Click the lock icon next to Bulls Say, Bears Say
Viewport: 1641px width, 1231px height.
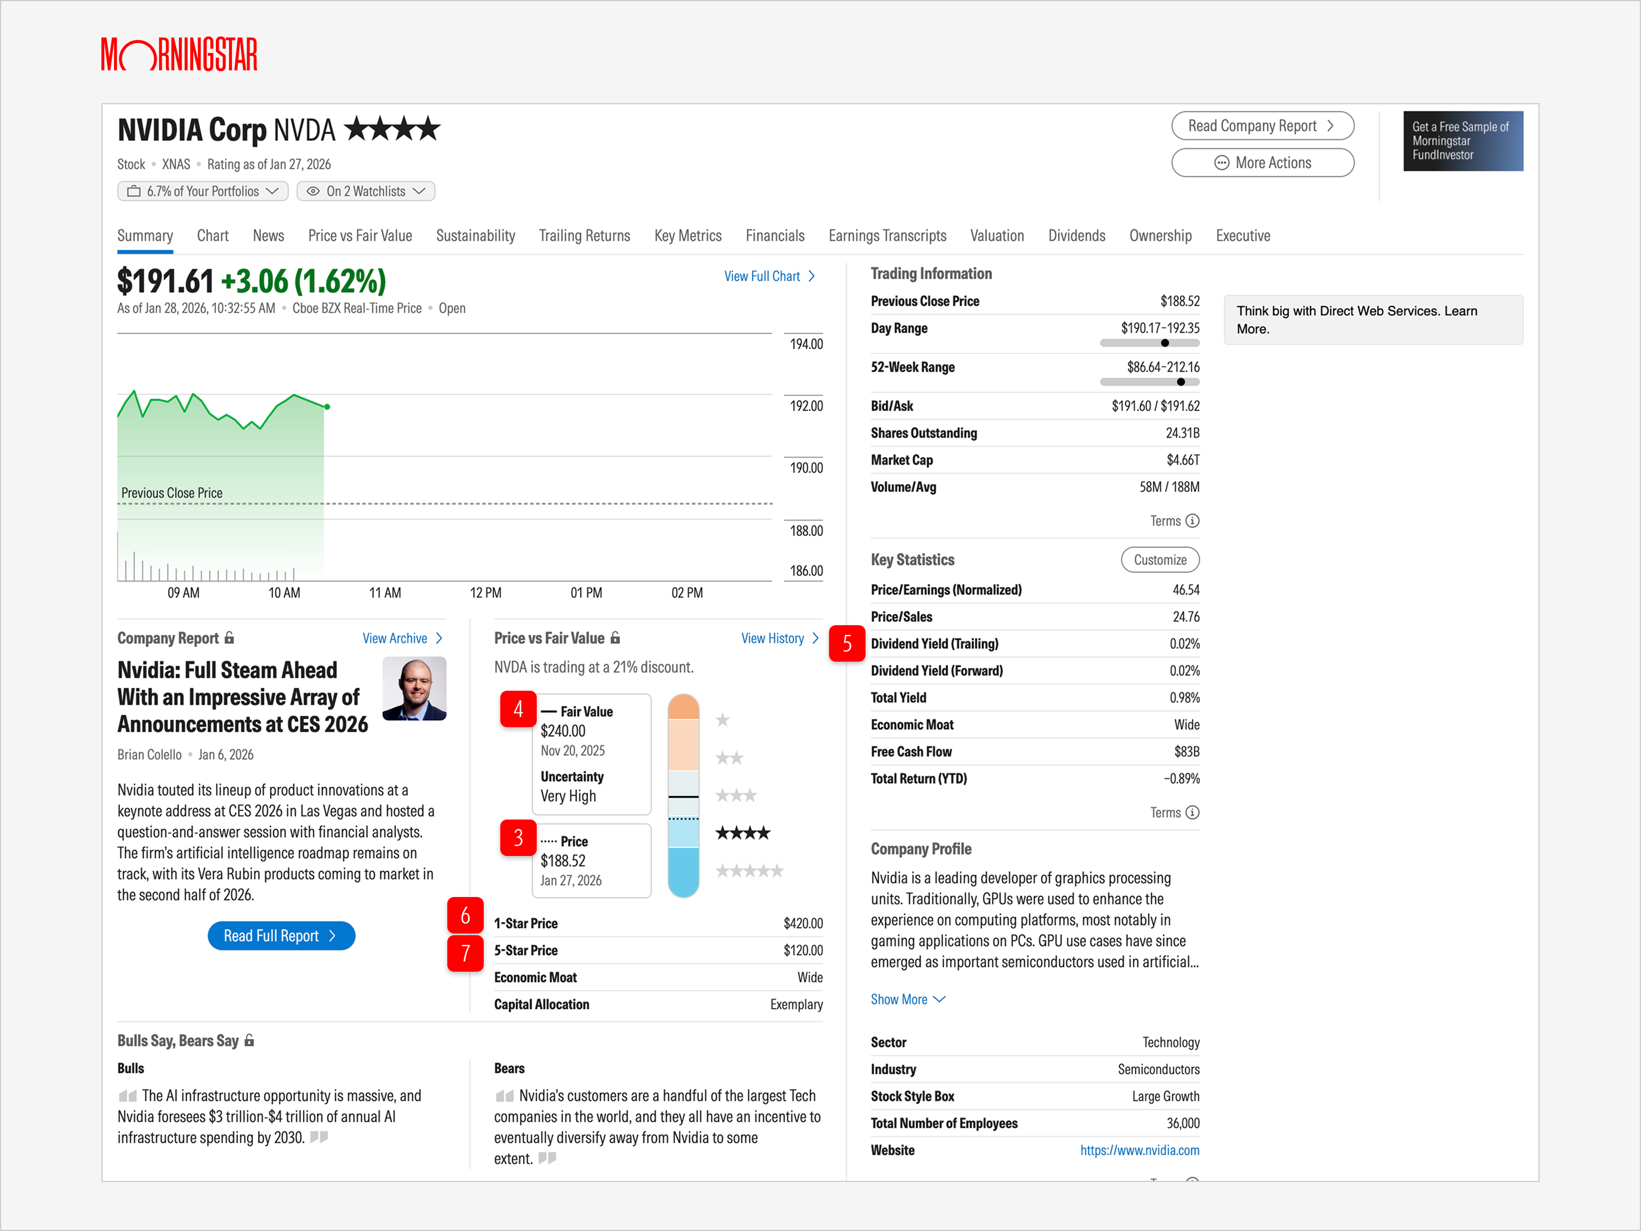(249, 1040)
